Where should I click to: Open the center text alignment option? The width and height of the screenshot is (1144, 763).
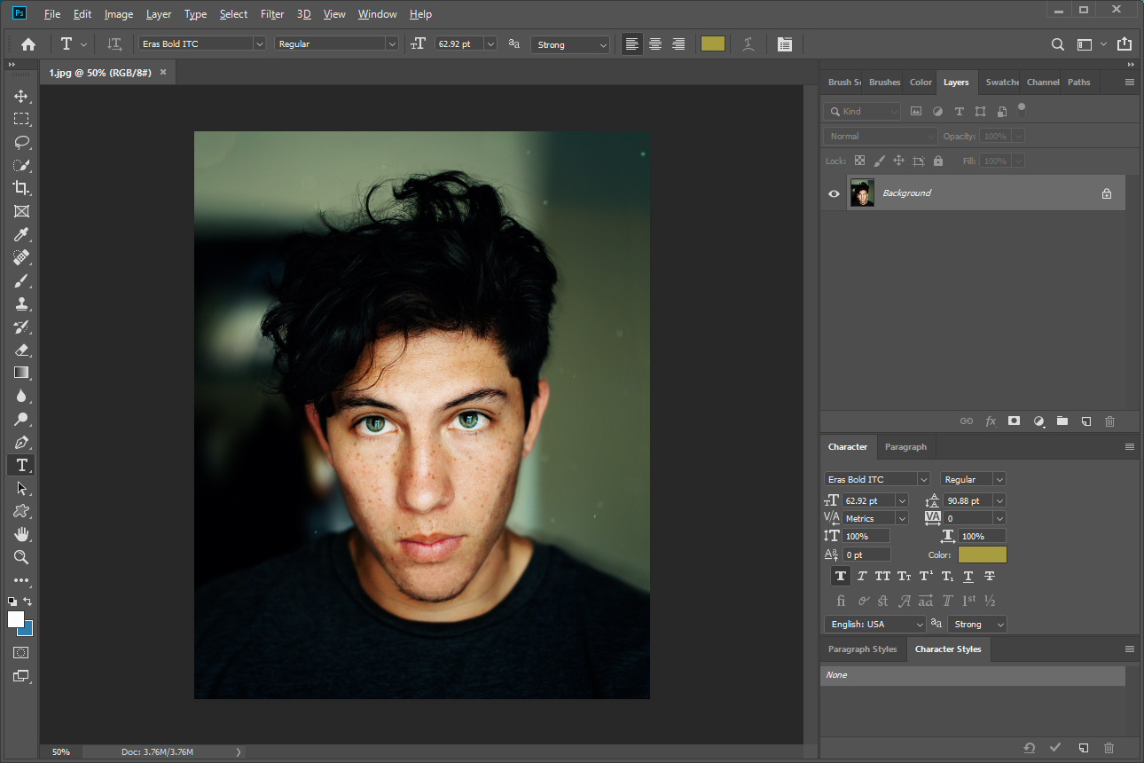654,43
